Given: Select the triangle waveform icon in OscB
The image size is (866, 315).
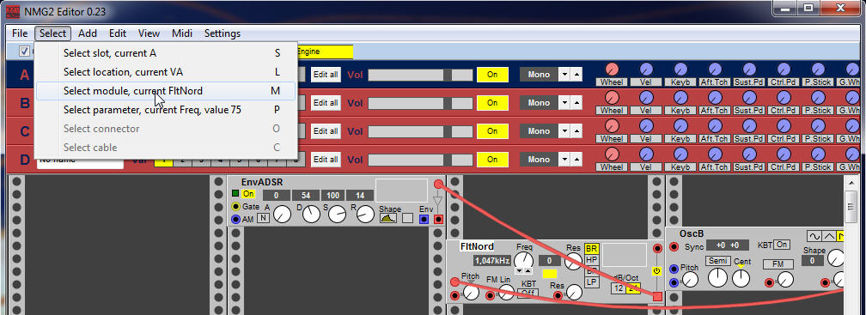Looking at the screenshot, I should pos(829,235).
